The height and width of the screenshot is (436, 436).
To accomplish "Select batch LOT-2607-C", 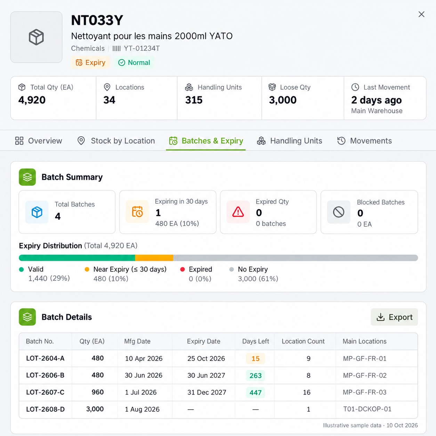I will tap(218, 393).
